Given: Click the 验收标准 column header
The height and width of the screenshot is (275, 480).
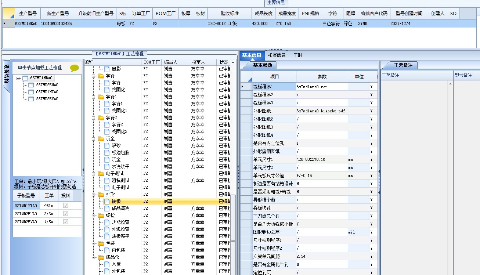Looking at the screenshot, I should pyautogui.click(x=230, y=13).
